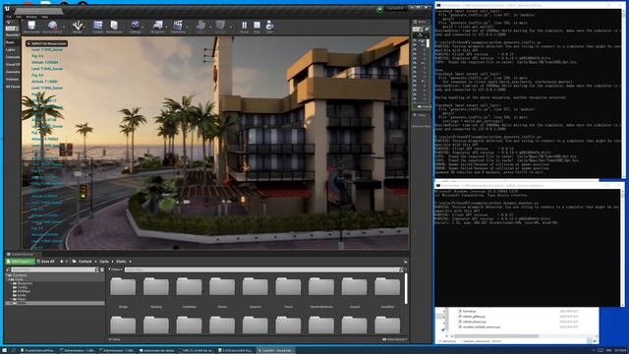Expand Cinematics dropdown arrow

tap(188, 27)
